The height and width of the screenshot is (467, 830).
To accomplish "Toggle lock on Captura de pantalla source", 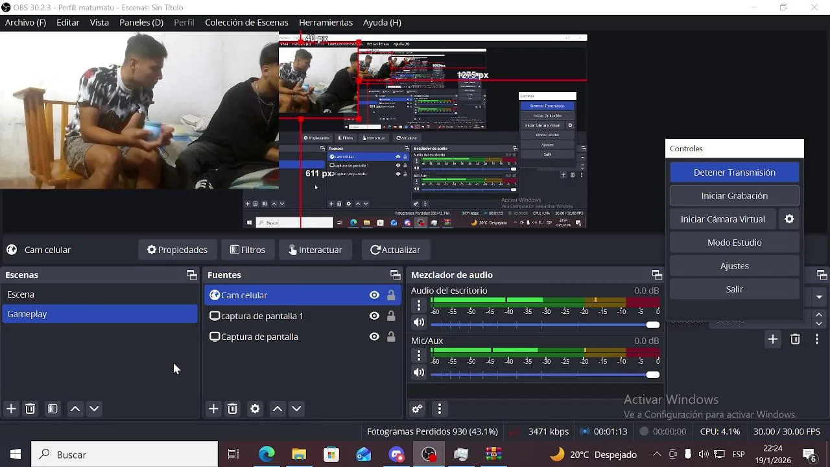I will pyautogui.click(x=391, y=337).
